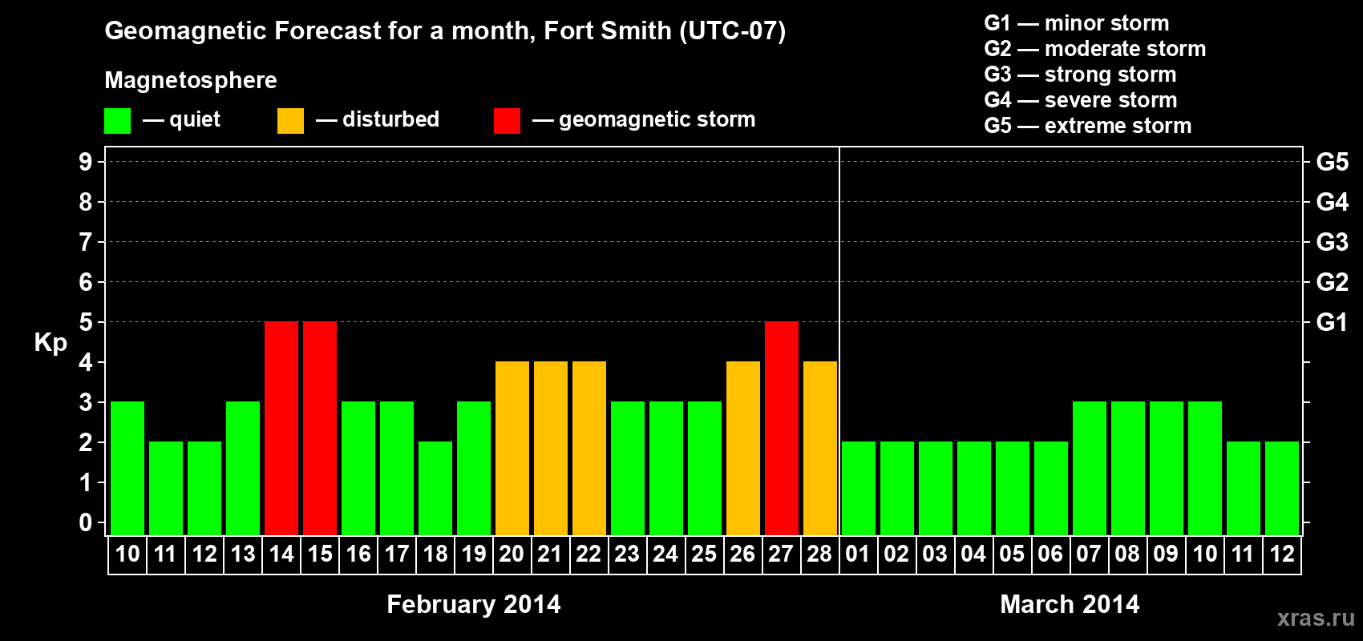Click the 'geomagnetic storm' legend label
Image resolution: width=1363 pixels, height=641 pixels.
[x=657, y=120]
